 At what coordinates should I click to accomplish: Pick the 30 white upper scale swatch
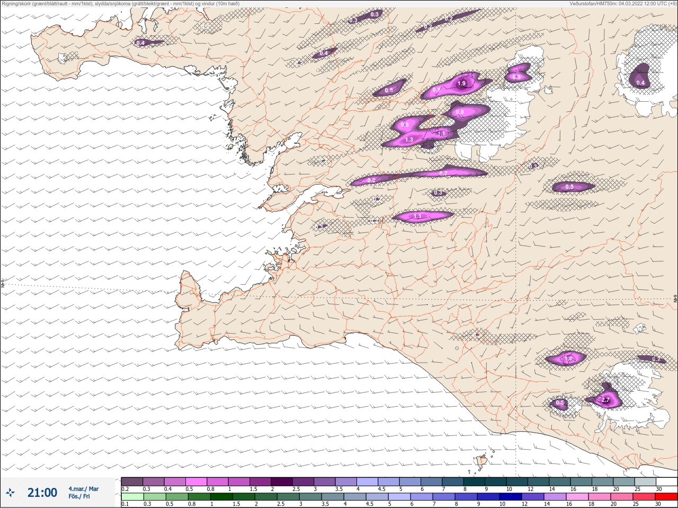[x=667, y=481]
